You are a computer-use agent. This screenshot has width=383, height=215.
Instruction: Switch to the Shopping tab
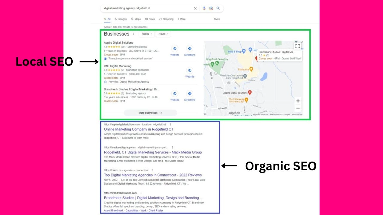tap(166, 19)
